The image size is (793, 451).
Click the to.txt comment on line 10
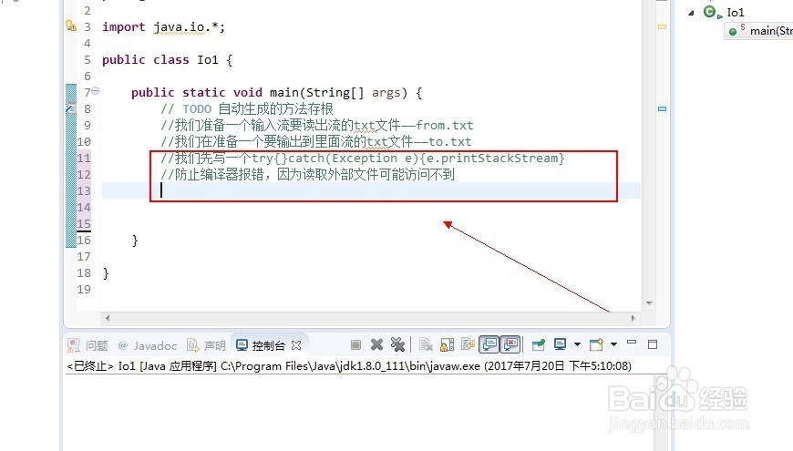[x=315, y=141]
